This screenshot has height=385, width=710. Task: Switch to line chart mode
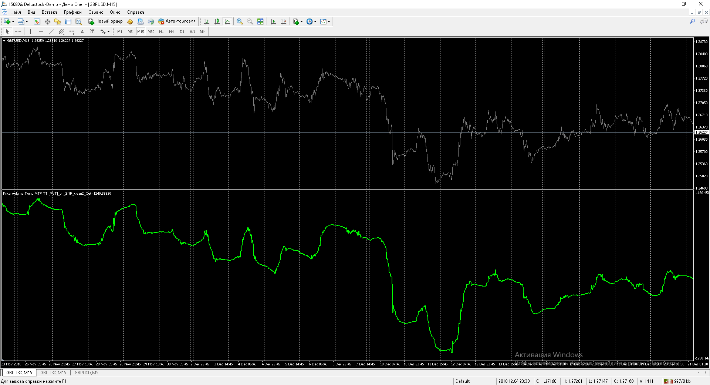(227, 21)
